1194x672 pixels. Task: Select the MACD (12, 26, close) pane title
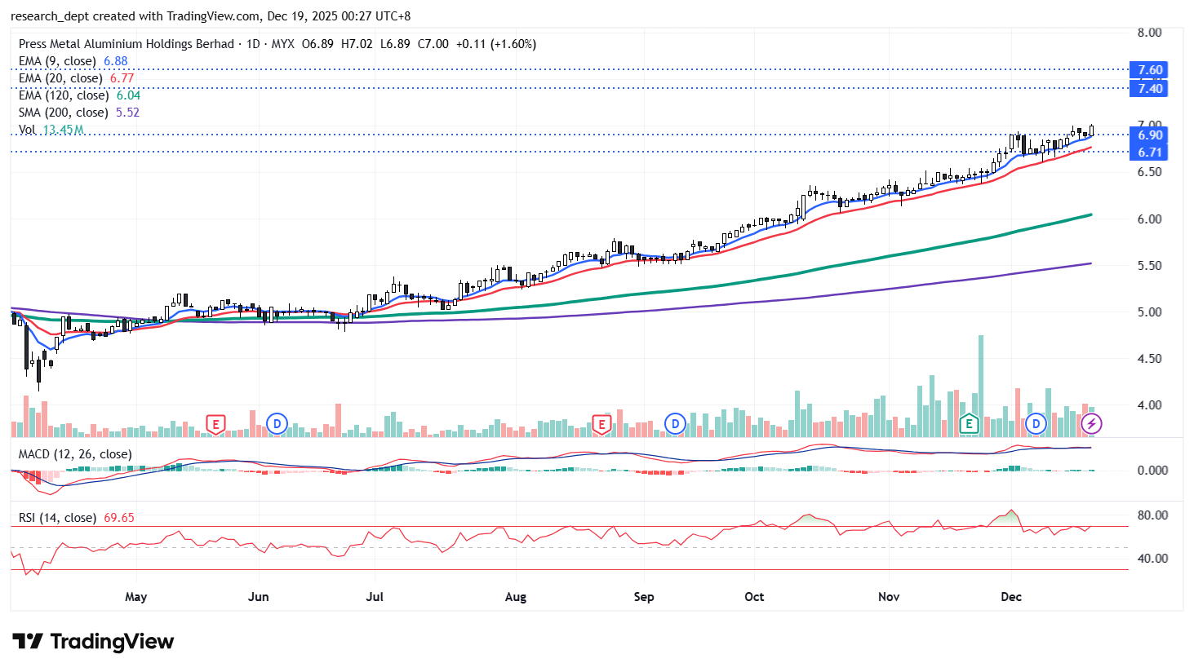75,454
